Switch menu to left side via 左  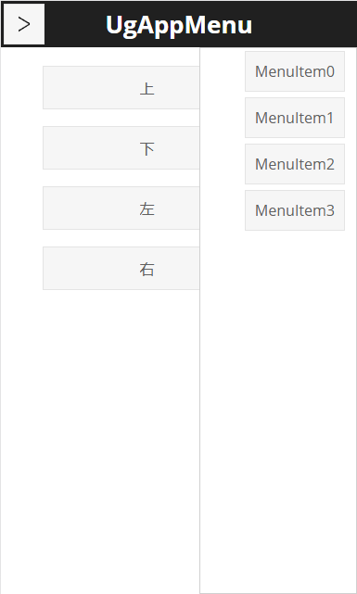pos(121,208)
